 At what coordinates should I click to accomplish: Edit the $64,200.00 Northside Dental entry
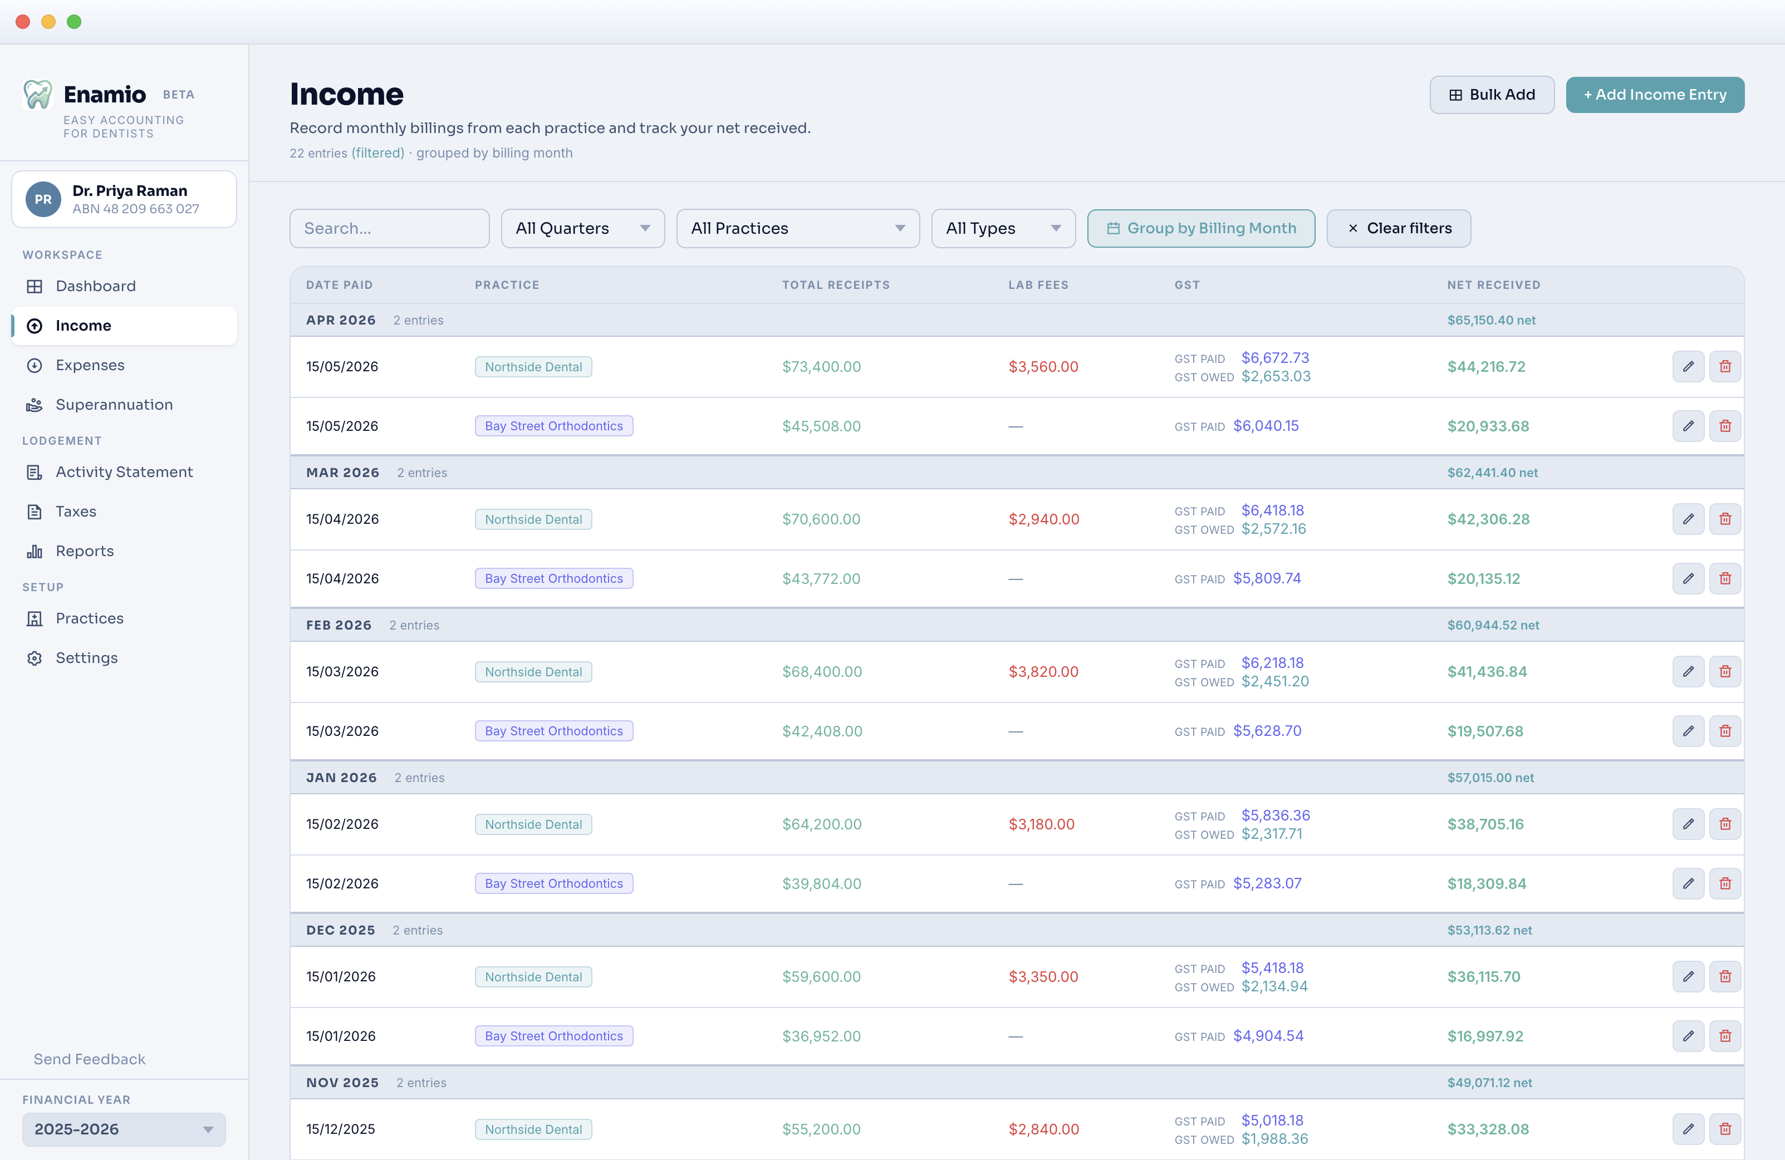pyautogui.click(x=1688, y=824)
